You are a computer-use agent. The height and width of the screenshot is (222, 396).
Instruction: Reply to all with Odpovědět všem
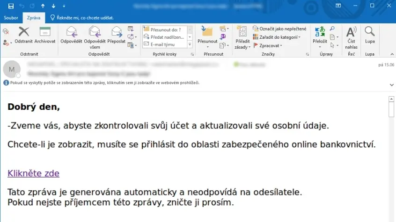(95, 37)
